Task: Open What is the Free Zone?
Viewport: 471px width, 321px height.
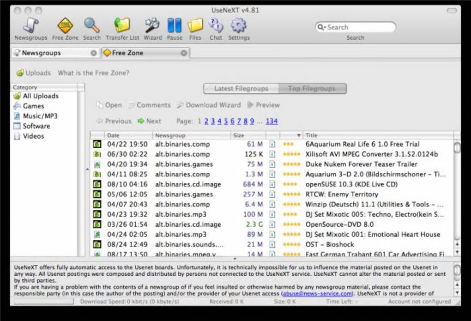Action: (93, 73)
